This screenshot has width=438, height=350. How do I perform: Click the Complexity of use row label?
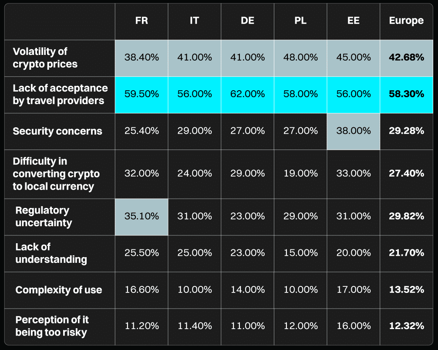click(59, 290)
